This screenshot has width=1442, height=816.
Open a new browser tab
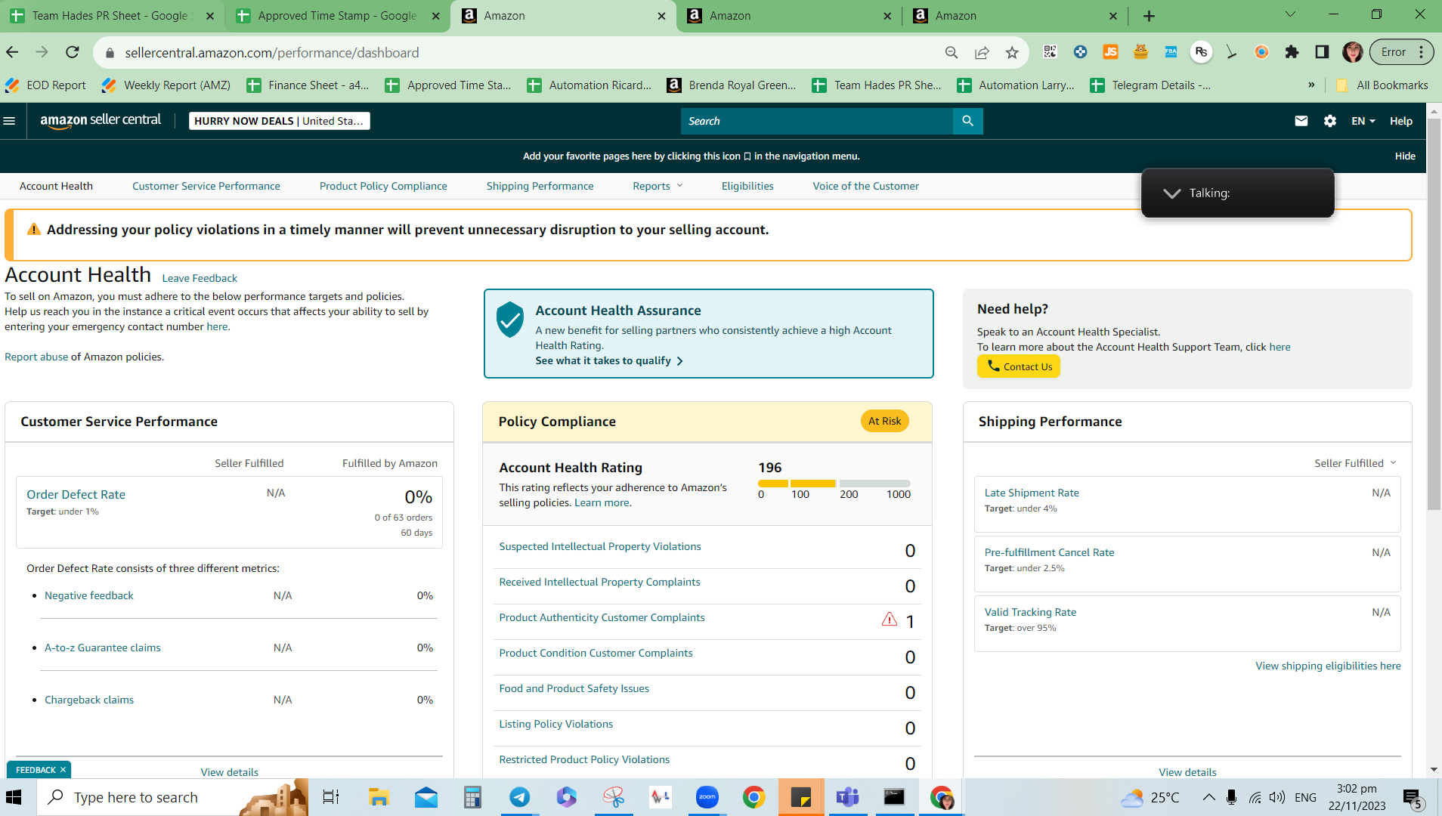click(1149, 16)
